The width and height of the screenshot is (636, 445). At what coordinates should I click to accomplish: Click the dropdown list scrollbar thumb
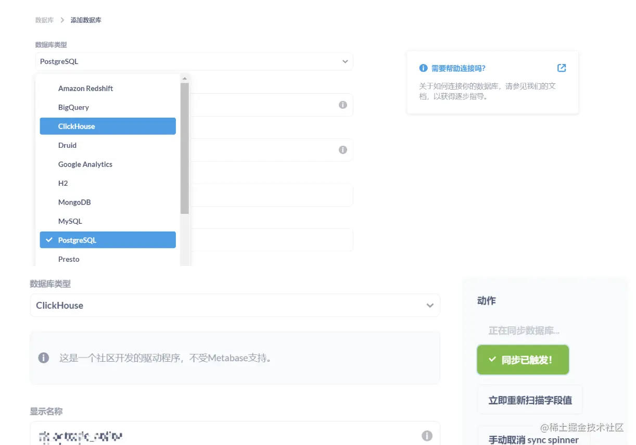184,148
